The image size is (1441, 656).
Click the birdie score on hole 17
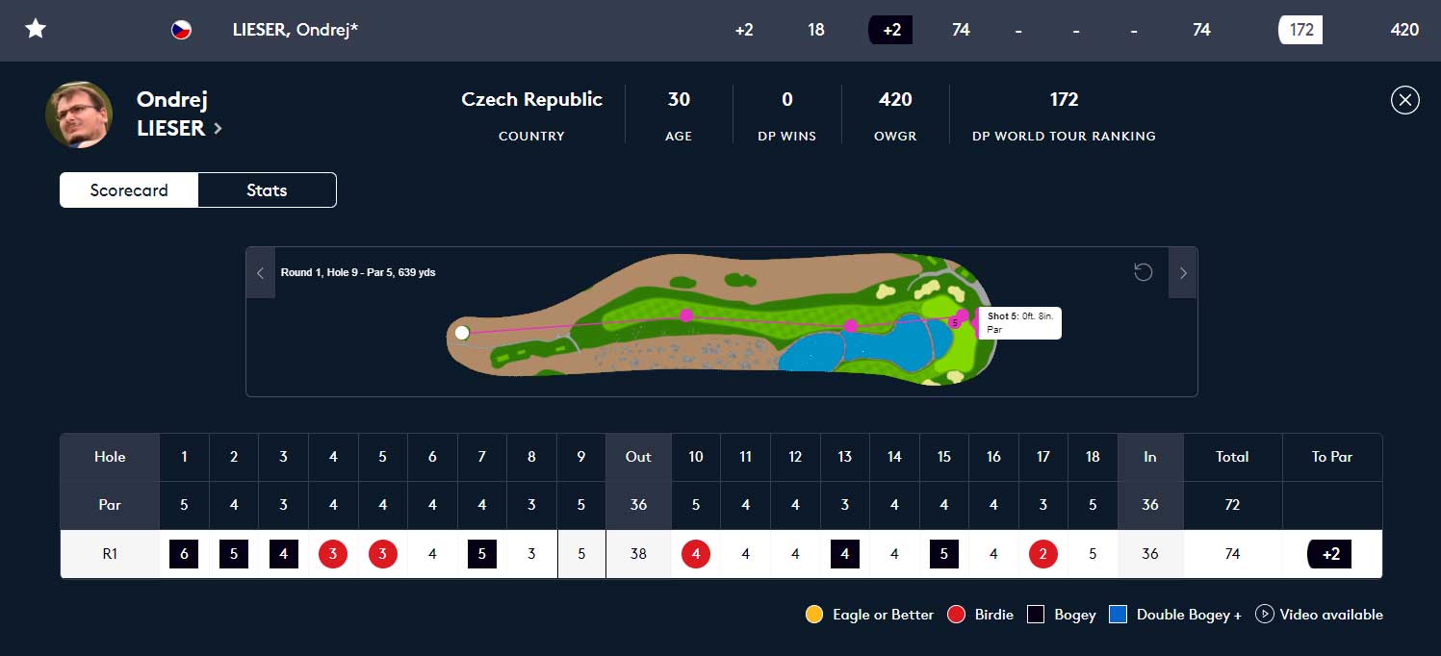1042,554
